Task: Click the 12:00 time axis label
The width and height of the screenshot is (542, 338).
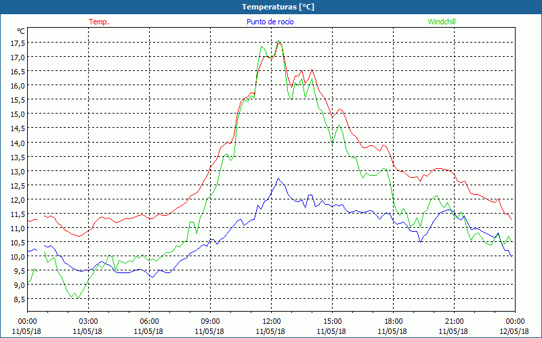Action: (x=272, y=322)
